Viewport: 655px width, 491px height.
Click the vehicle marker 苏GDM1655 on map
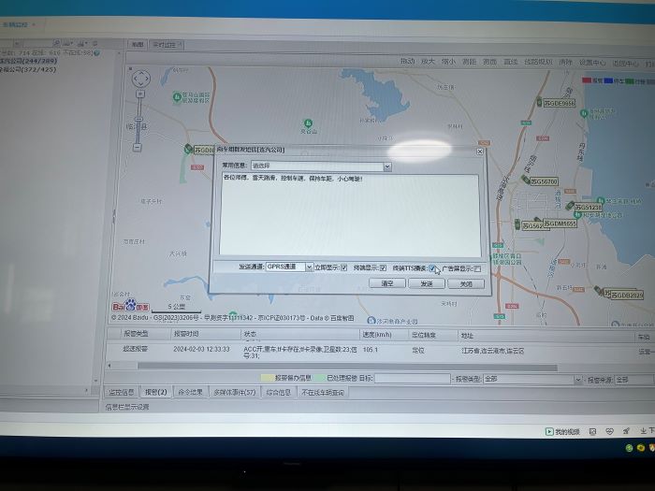click(x=560, y=224)
